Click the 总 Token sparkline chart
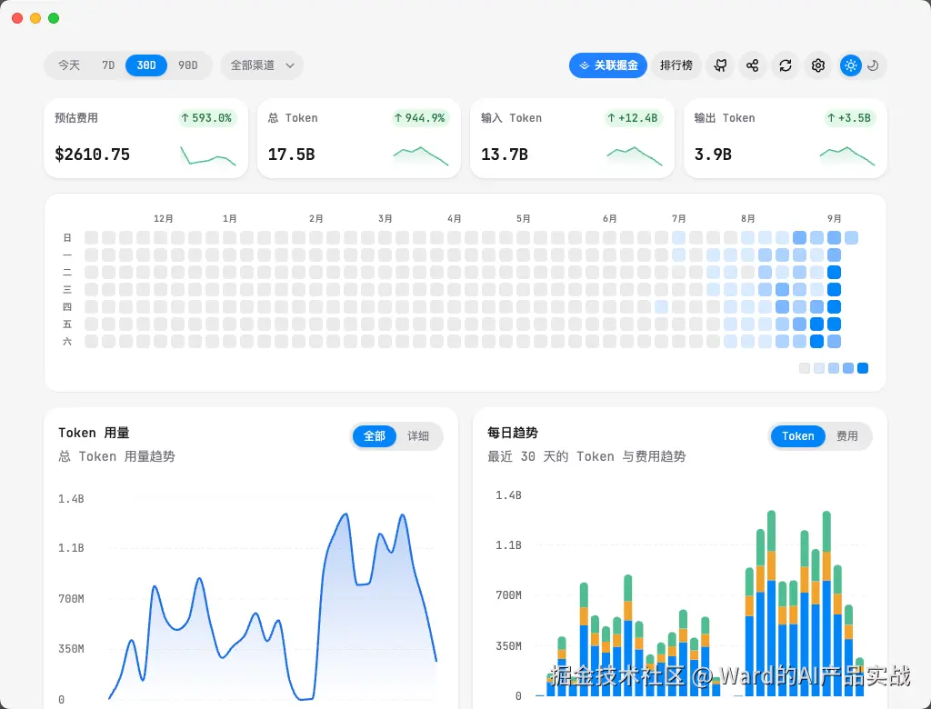931x709 pixels. [421, 155]
